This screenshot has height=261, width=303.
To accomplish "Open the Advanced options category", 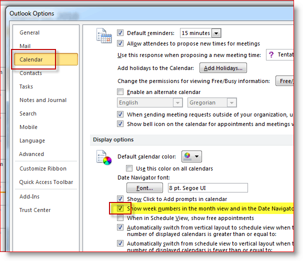I will 31,154.
